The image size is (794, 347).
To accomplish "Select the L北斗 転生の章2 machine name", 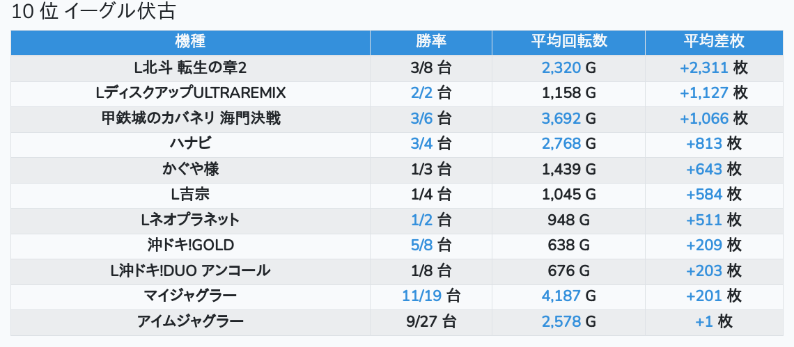I will (x=190, y=67).
